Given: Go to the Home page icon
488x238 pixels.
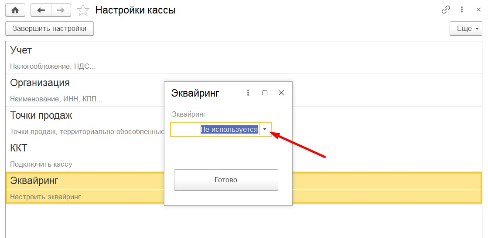Looking at the screenshot, I should [x=15, y=10].
